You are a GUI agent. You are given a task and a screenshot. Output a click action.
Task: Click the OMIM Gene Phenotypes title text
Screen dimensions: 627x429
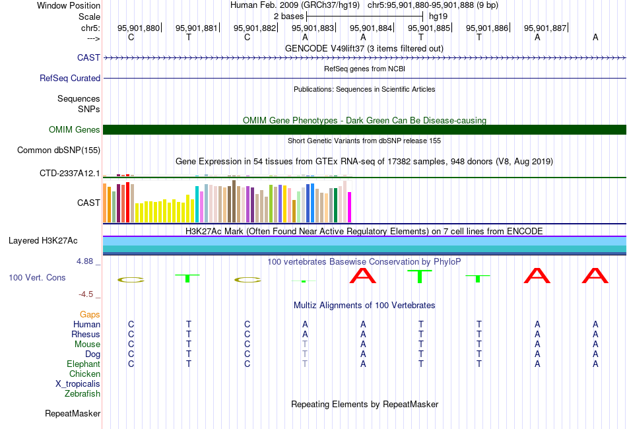[364, 120]
